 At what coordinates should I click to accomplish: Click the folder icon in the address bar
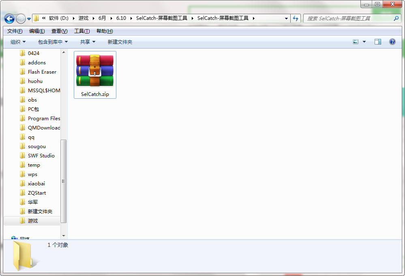coord(36,18)
